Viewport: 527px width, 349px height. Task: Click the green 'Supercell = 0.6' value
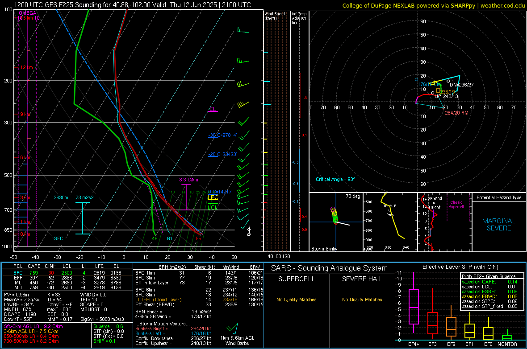pyautogui.click(x=108, y=326)
